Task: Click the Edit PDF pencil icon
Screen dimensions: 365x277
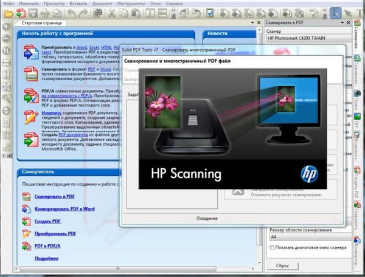Action: click(31, 117)
